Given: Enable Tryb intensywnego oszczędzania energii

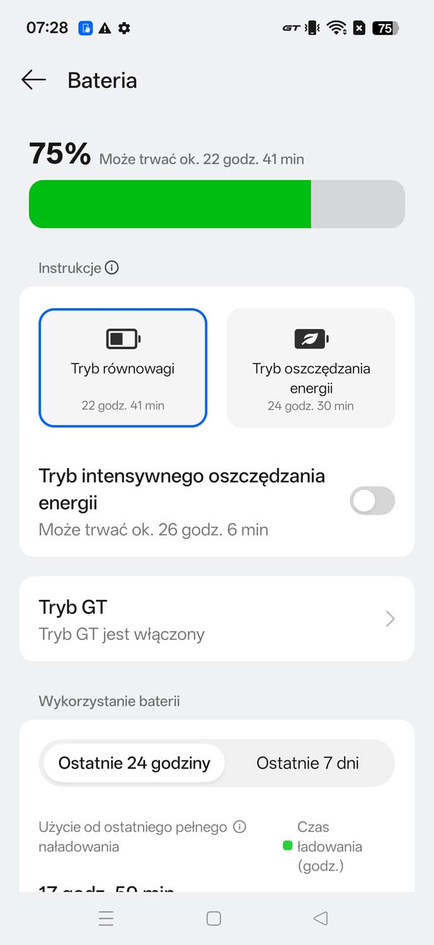Looking at the screenshot, I should tap(372, 501).
